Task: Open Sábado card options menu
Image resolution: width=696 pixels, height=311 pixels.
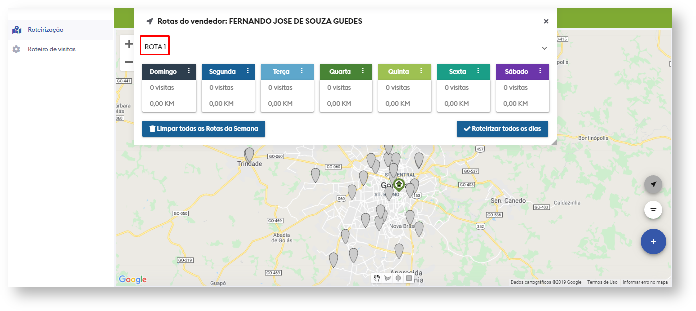Action: pos(540,71)
